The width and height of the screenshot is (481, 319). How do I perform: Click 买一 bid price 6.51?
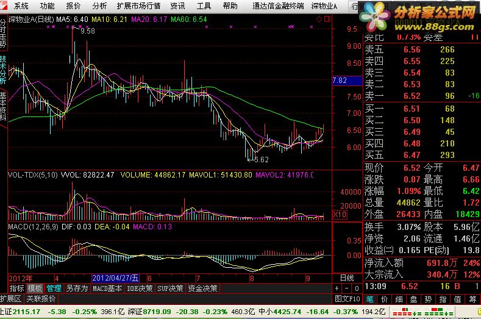click(x=412, y=109)
